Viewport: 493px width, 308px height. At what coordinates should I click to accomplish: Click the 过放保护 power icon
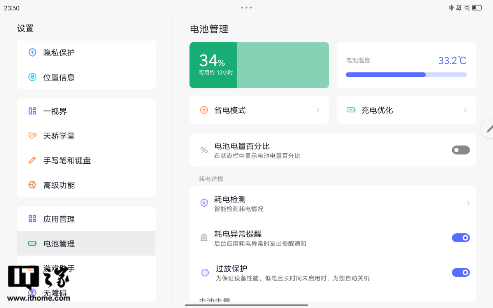point(205,273)
